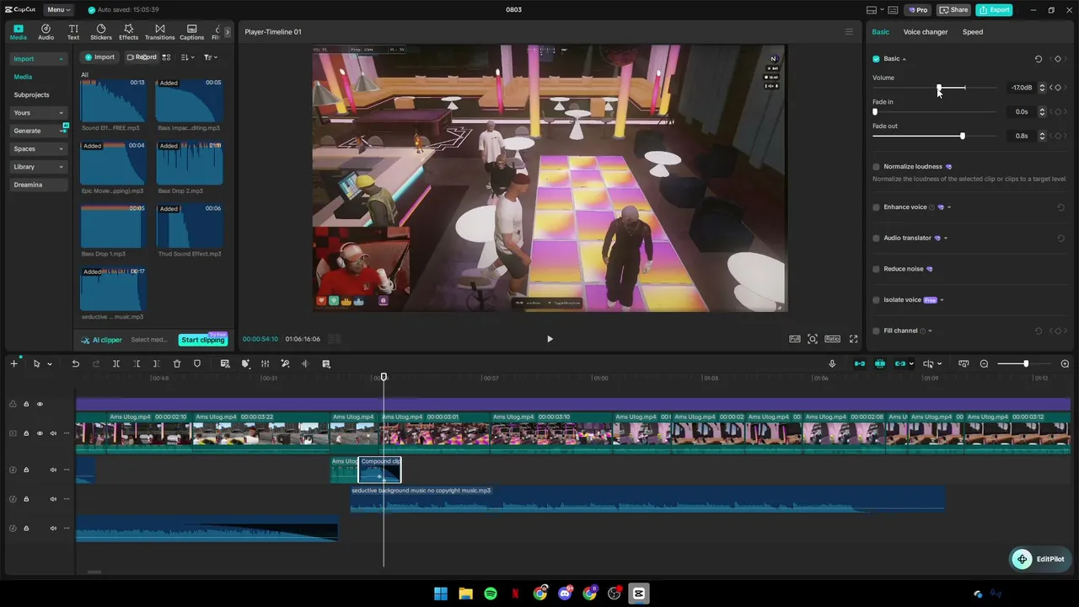Lock the main video track
1079x607 pixels.
(x=26, y=434)
